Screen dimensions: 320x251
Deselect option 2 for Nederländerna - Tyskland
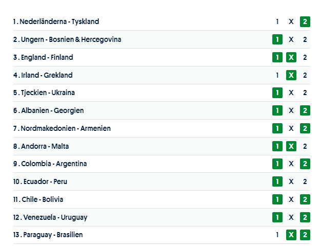pyautogui.click(x=305, y=21)
